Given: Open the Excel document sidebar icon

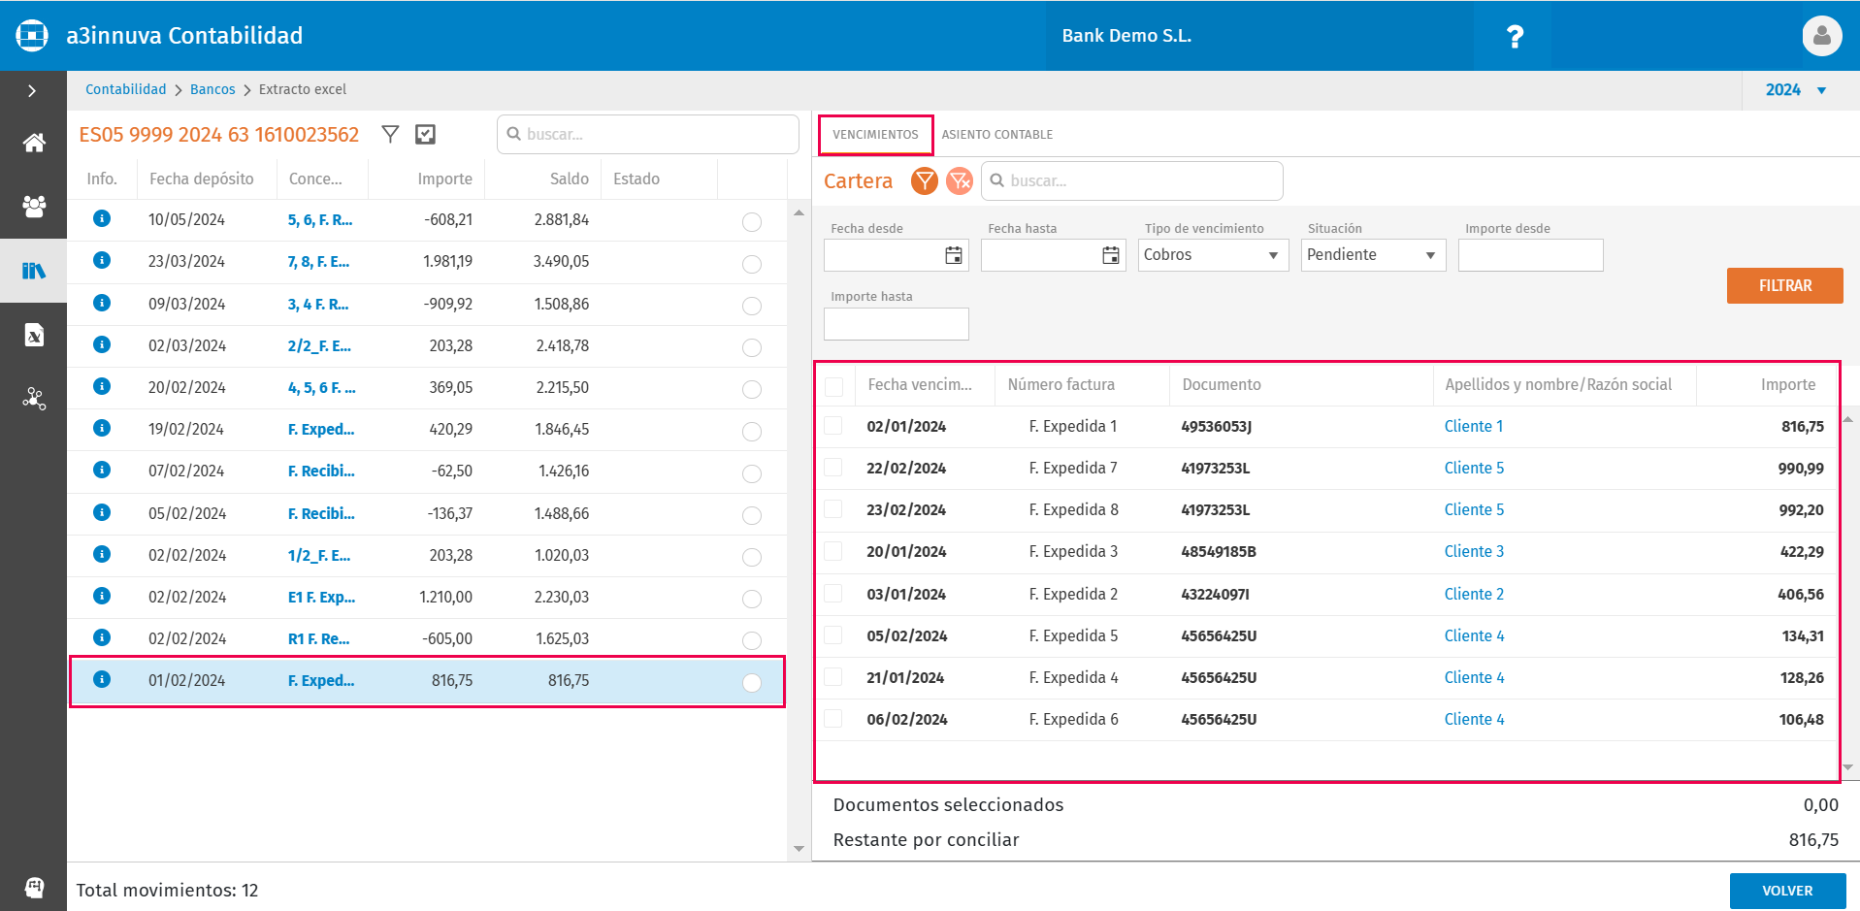Looking at the screenshot, I should coord(34,335).
